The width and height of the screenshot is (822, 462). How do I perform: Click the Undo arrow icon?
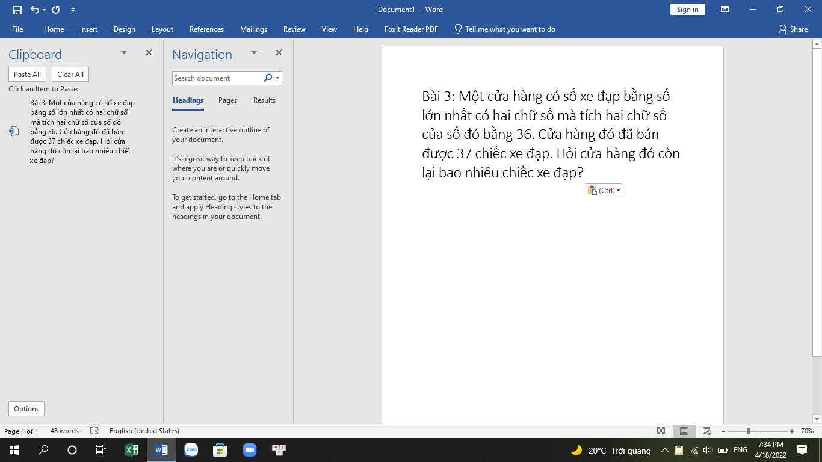tap(34, 10)
